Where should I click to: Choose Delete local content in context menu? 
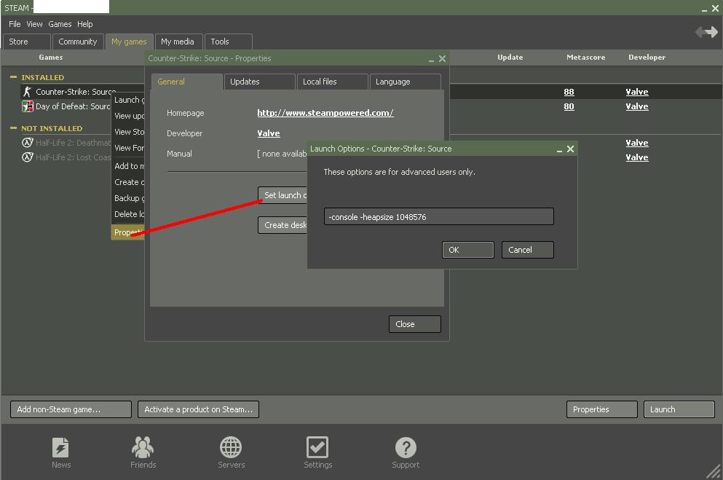127,214
